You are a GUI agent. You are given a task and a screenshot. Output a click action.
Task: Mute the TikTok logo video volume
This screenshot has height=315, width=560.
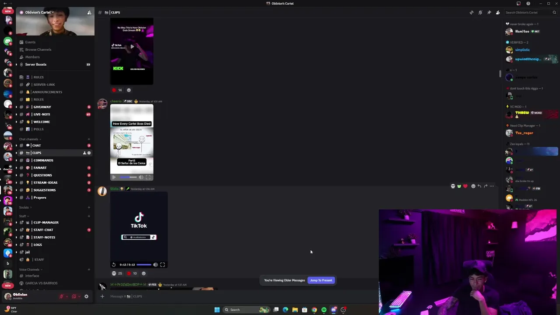pyautogui.click(x=155, y=265)
